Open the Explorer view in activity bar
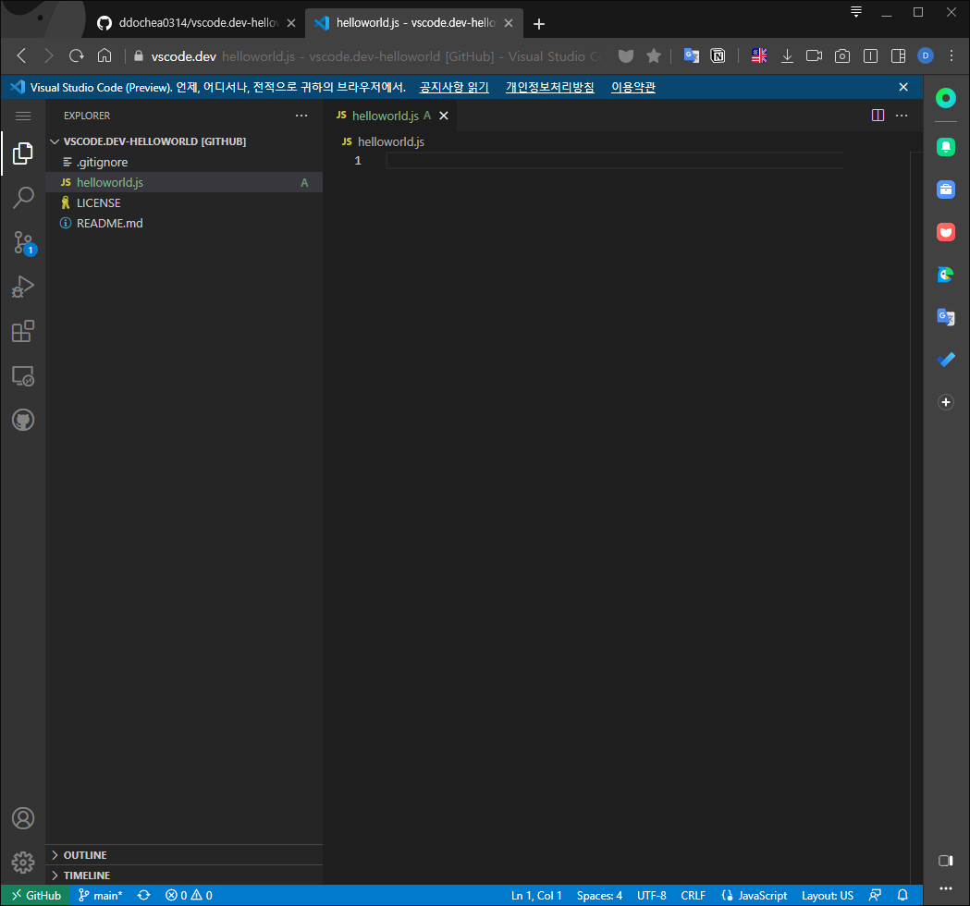This screenshot has height=906, width=970. [23, 153]
